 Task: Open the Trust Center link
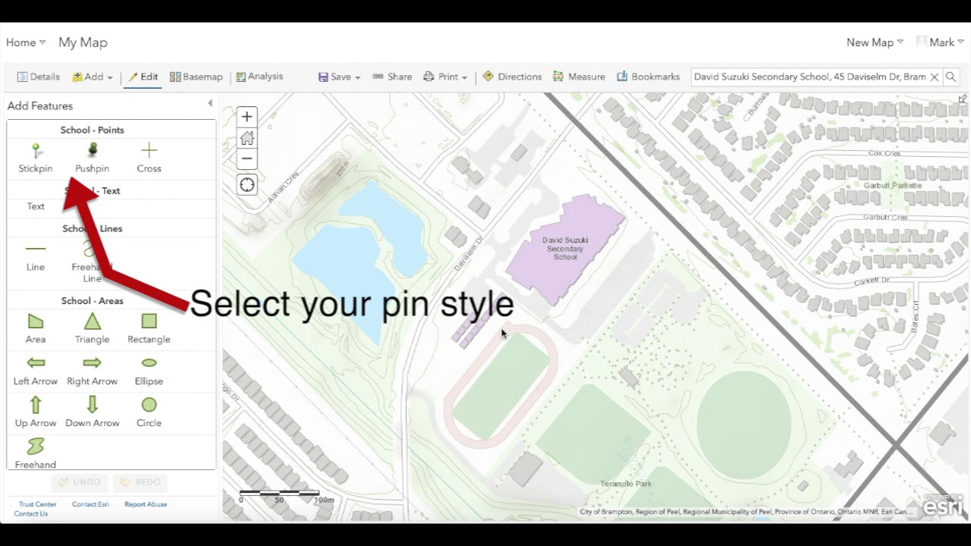coord(37,504)
